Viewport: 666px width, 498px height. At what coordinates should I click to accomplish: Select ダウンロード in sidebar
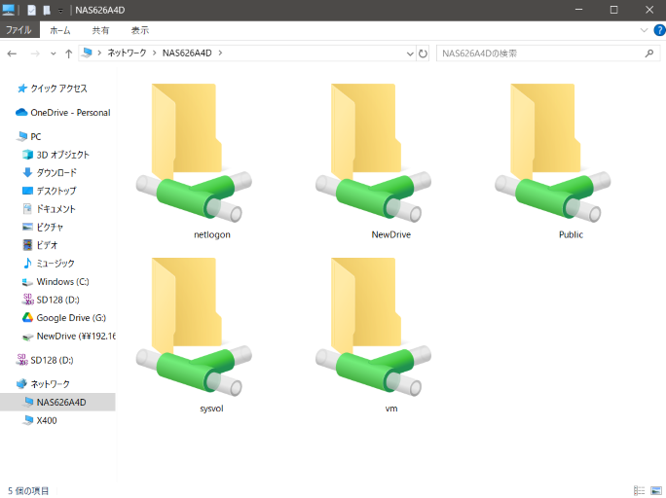pyautogui.click(x=56, y=172)
